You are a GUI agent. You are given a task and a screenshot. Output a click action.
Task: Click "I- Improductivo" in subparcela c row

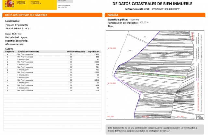click(x=23, y=60)
